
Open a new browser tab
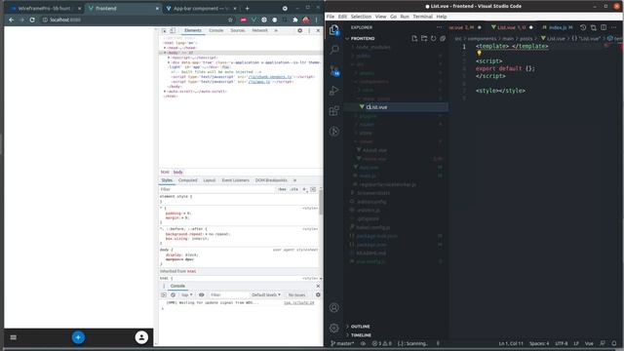click(247, 9)
